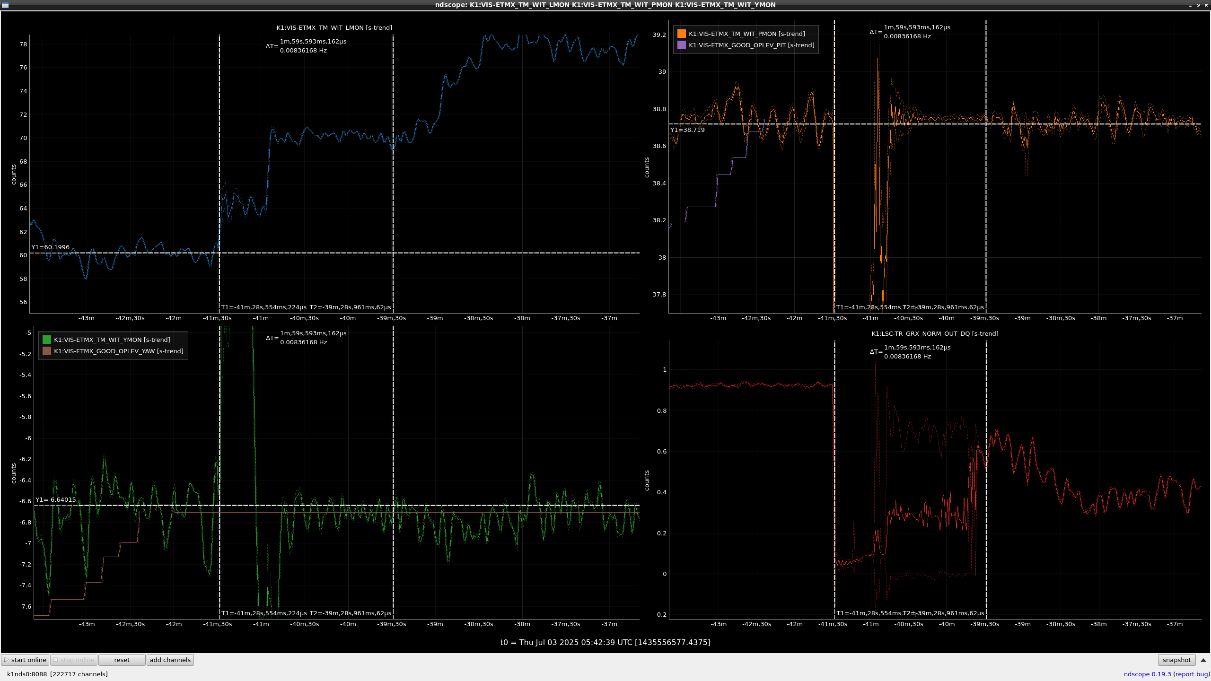Open the 0.19.3 version link
1211x681 pixels.
pyautogui.click(x=1161, y=674)
